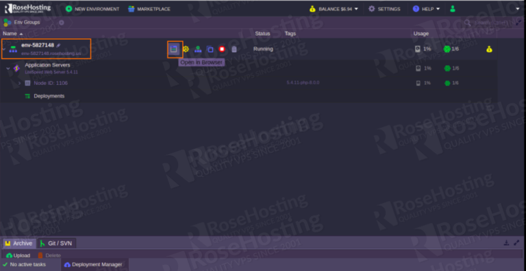Viewport: 526px width, 271px height.
Task: Click the 5.4.11-php-8.0.0 tag text
Action: click(x=303, y=82)
